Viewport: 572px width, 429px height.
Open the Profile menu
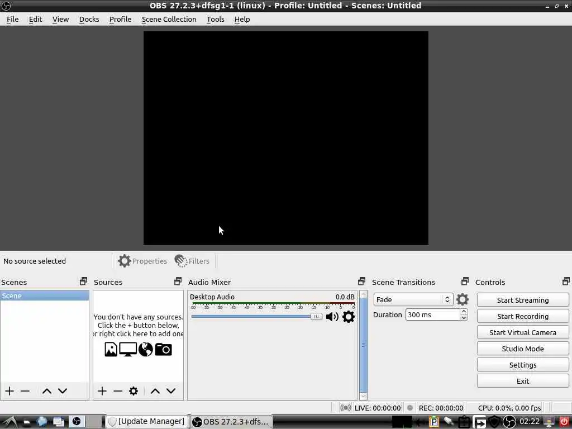point(121,20)
